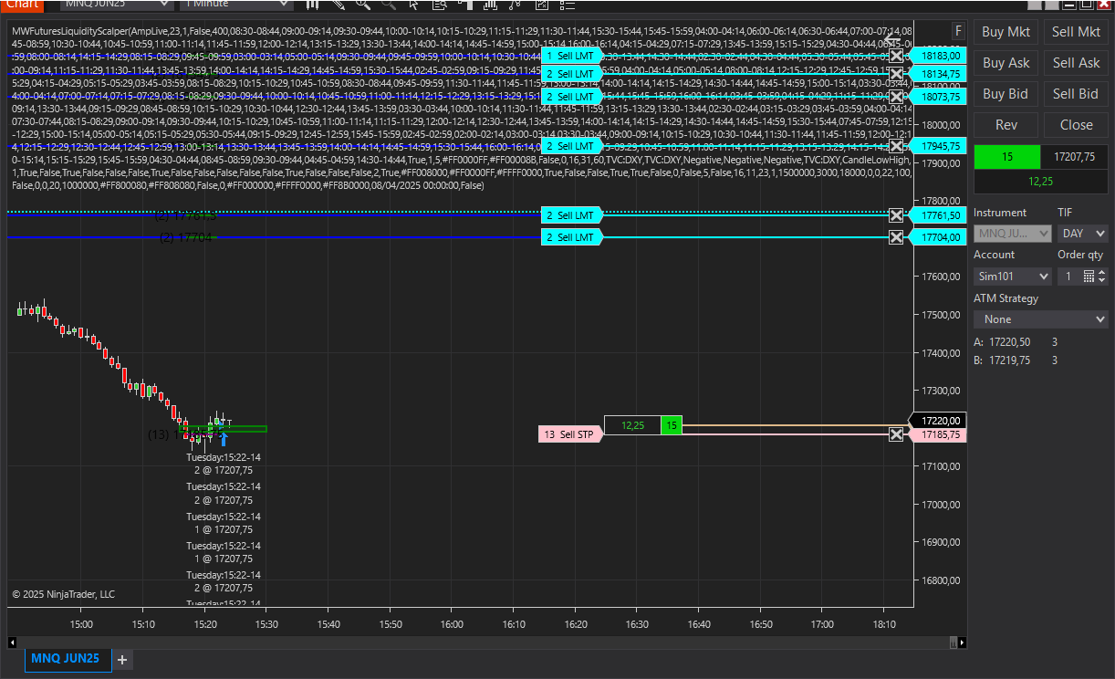Click left arrow of horizontal chart scrollbar

[13, 642]
